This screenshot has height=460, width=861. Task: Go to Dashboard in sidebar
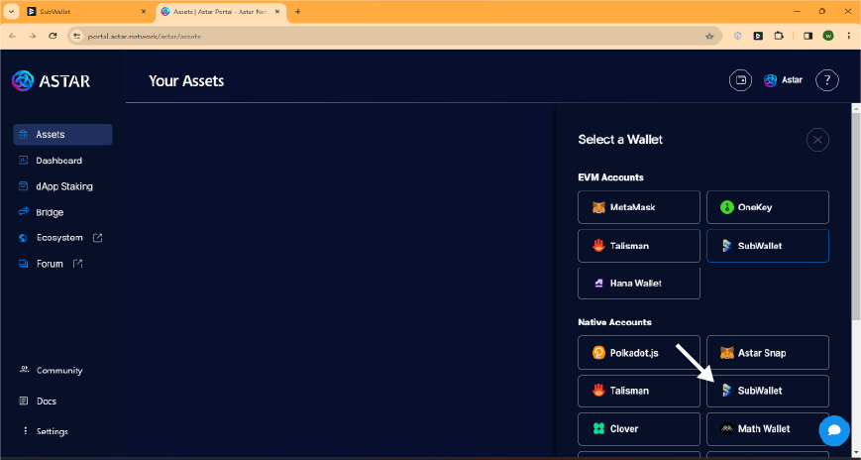point(58,161)
